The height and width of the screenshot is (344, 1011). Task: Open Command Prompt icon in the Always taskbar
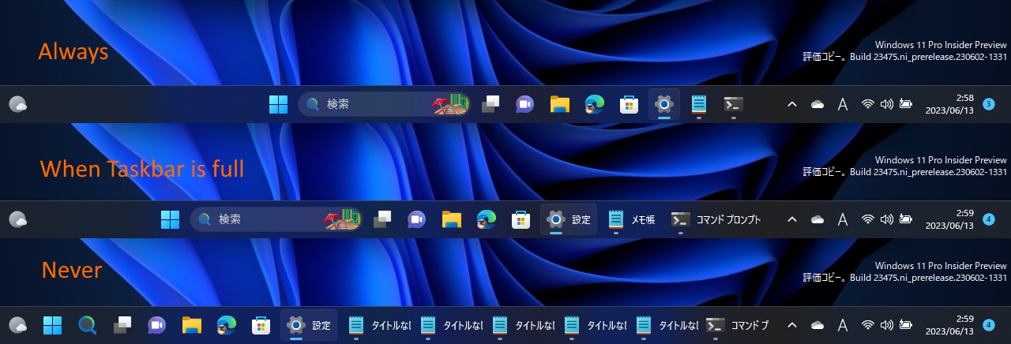point(734,104)
